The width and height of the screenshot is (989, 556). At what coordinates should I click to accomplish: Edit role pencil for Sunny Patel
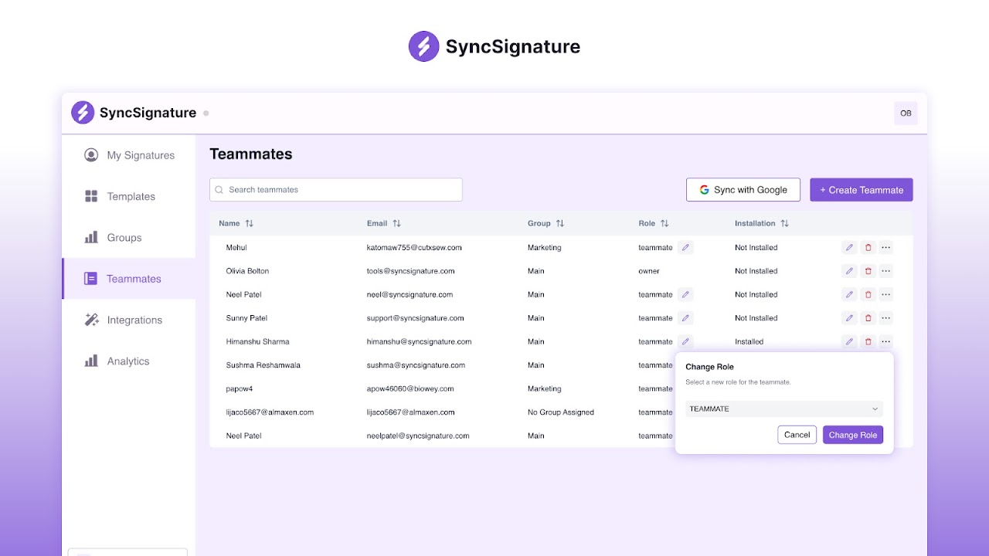pyautogui.click(x=685, y=318)
